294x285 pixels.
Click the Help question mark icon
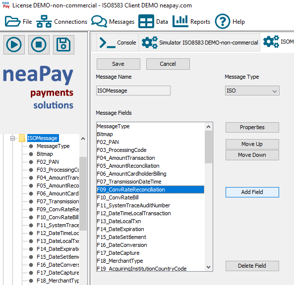(222, 21)
